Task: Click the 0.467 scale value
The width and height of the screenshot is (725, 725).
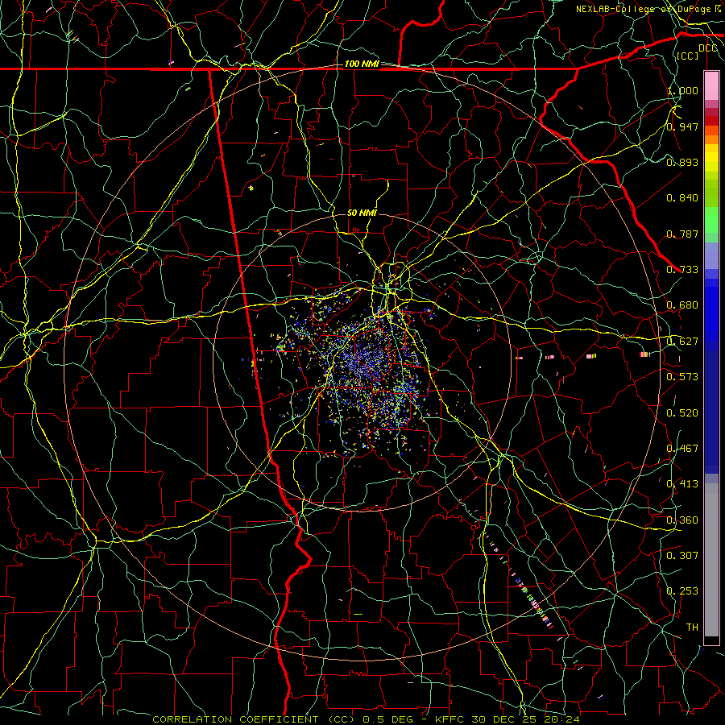Action: (x=682, y=449)
